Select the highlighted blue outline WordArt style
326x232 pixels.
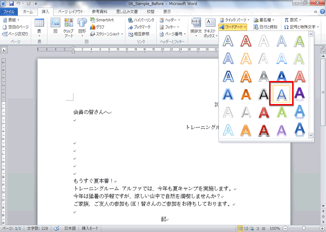[282, 93]
